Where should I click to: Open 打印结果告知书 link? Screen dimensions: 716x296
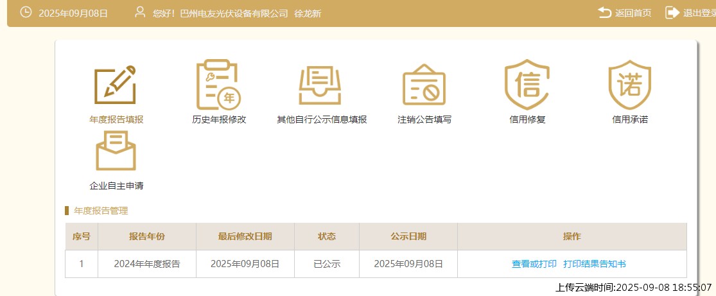[595, 264]
